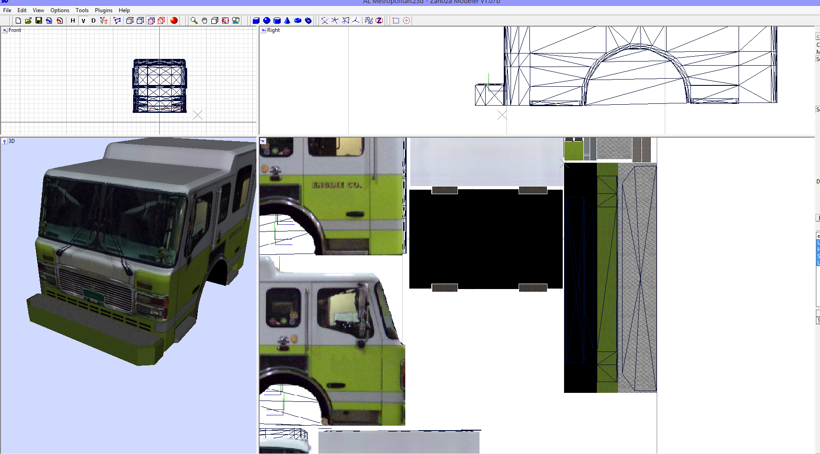820x454 pixels.
Task: Open an existing model file
Action: (28, 20)
